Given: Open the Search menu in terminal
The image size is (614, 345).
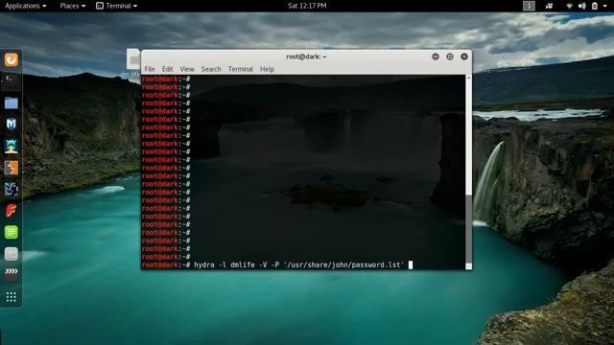Looking at the screenshot, I should (x=211, y=69).
